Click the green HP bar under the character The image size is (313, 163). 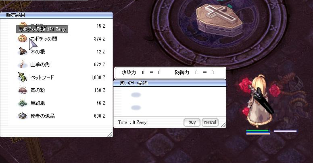tap(257, 131)
